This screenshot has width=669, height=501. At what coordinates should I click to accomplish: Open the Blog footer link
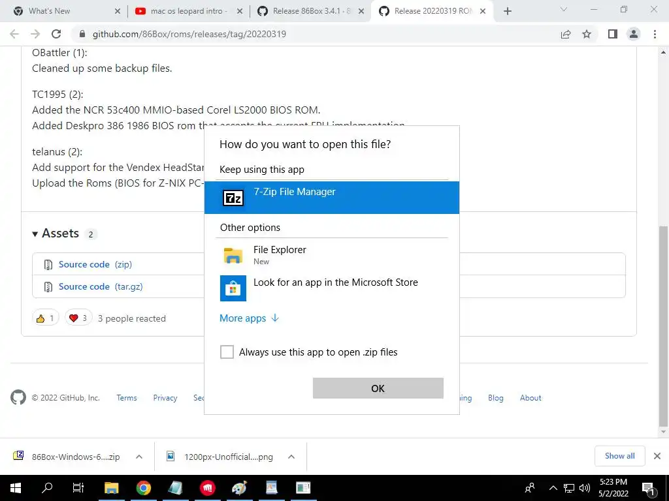(496, 397)
